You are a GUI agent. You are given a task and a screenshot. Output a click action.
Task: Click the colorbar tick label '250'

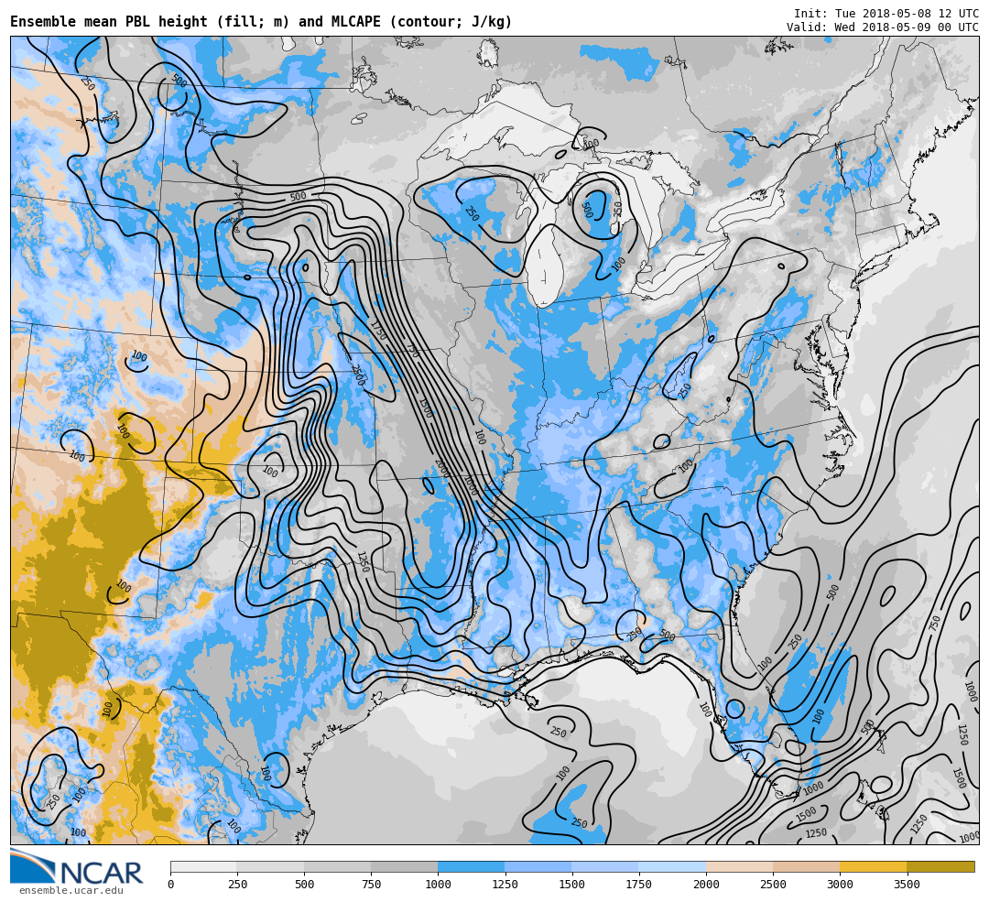237,885
